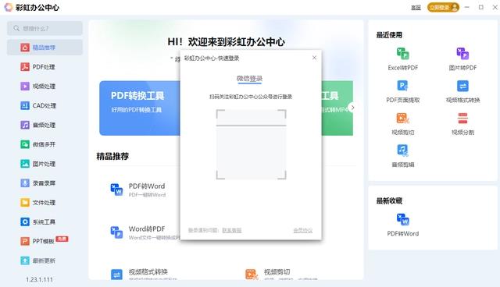Click the green banner card on right
Image resolution: width=500 pixels, height=287 pixels.
click(337, 108)
